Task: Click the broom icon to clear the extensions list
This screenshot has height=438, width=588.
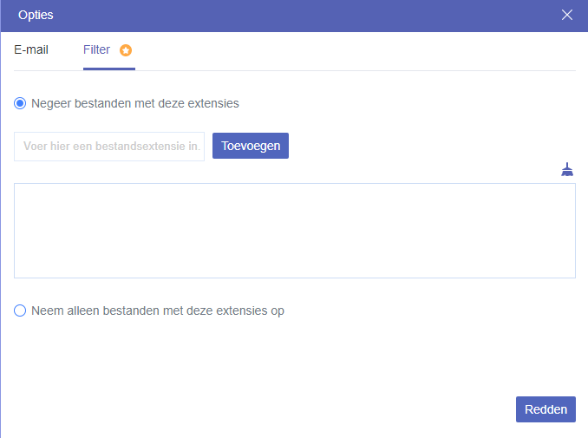Action: point(567,169)
